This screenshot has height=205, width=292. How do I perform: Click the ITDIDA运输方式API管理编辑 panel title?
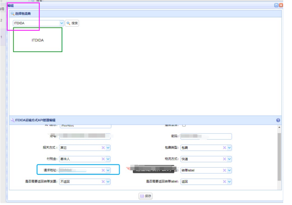pos(35,120)
